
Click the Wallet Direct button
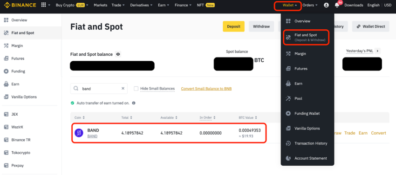[371, 26]
